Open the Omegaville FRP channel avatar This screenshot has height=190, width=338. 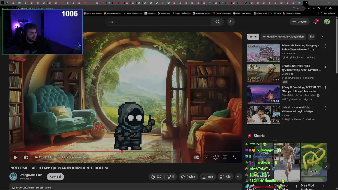coord(13,177)
